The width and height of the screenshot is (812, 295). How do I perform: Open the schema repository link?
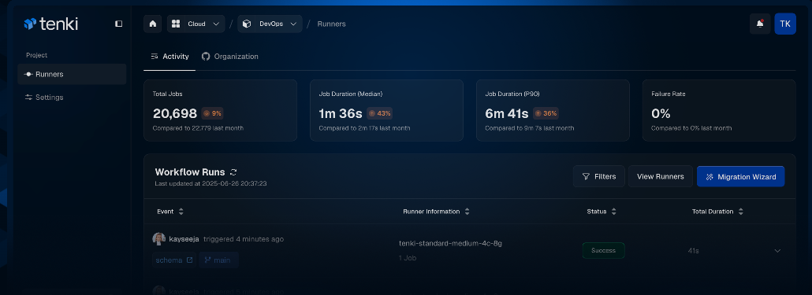pos(174,260)
